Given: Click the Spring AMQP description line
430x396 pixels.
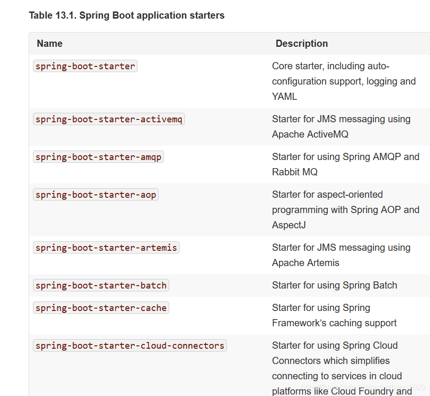Looking at the screenshot, I should coord(345,157).
